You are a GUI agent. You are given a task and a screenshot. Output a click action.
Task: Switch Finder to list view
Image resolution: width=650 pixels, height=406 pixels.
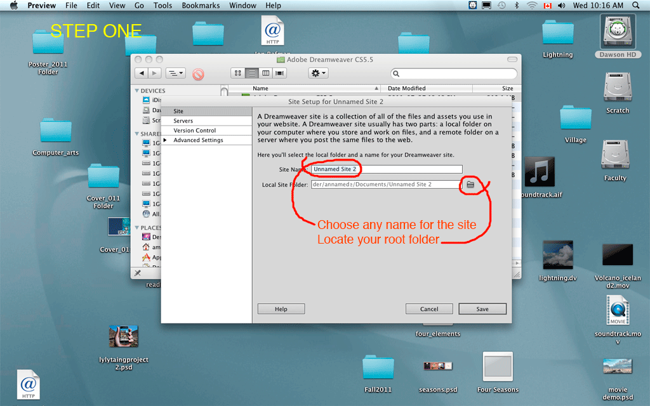pos(251,74)
